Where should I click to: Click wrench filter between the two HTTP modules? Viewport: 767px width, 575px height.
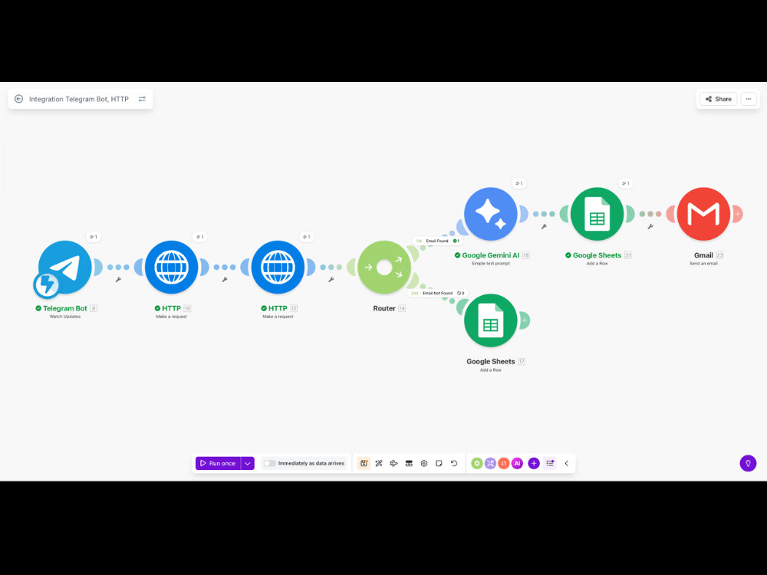pyautogui.click(x=225, y=280)
